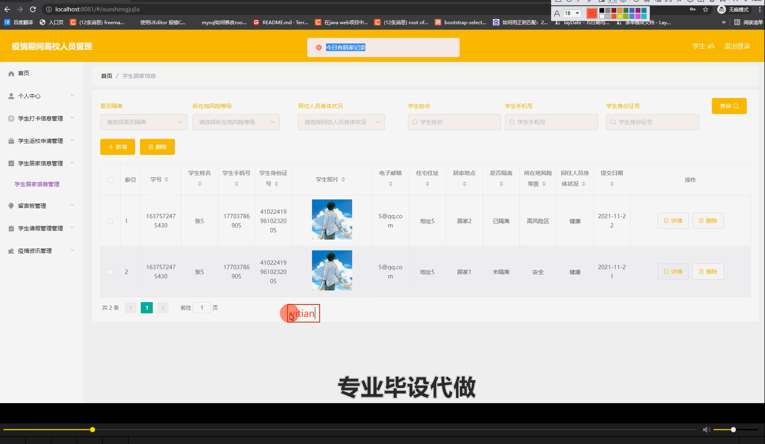Sort by 学生照片 using its sort arrows

pyautogui.click(x=343, y=180)
